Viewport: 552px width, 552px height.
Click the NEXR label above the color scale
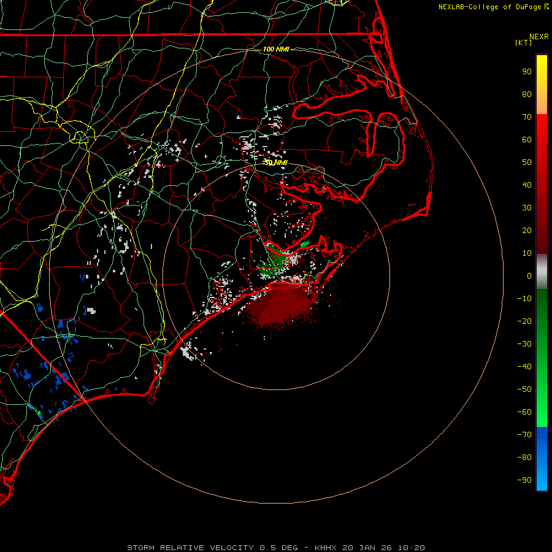[539, 37]
